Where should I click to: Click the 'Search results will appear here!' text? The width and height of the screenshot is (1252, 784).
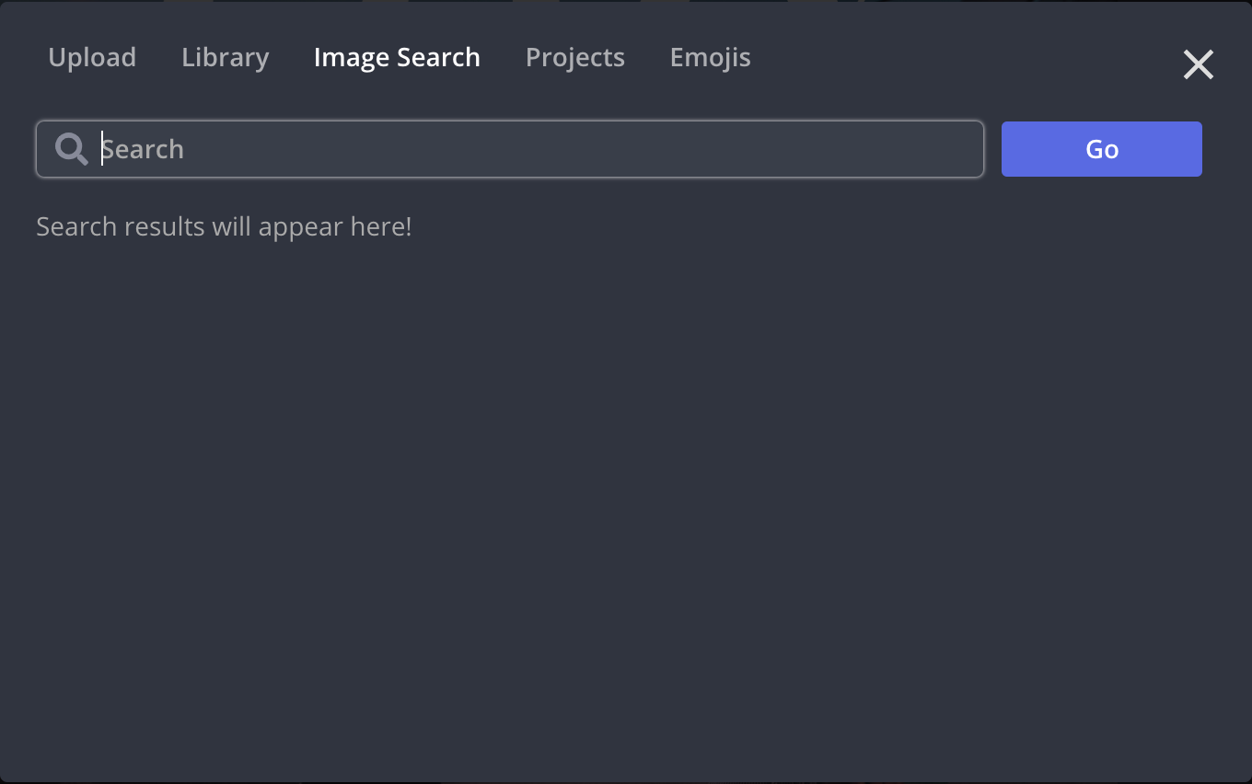coord(224,226)
